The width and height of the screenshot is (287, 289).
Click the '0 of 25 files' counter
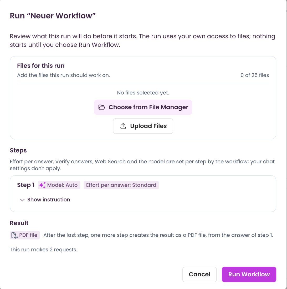coord(255,75)
